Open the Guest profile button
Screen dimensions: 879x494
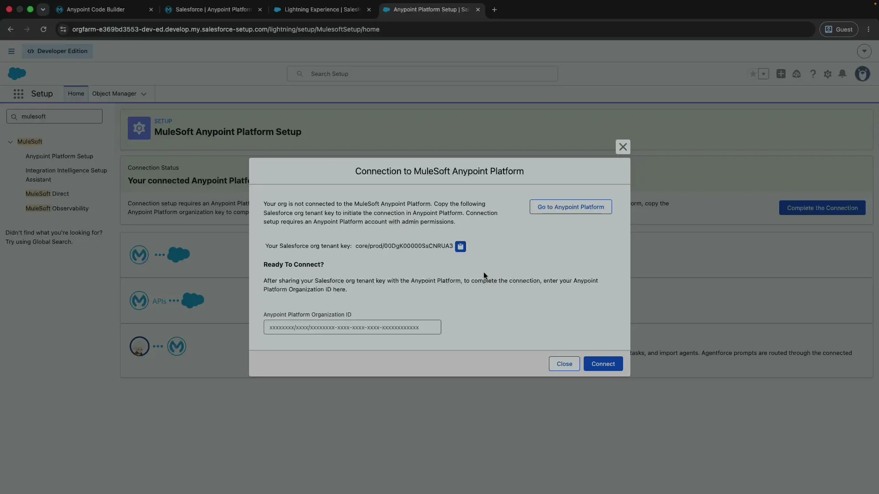[839, 29]
